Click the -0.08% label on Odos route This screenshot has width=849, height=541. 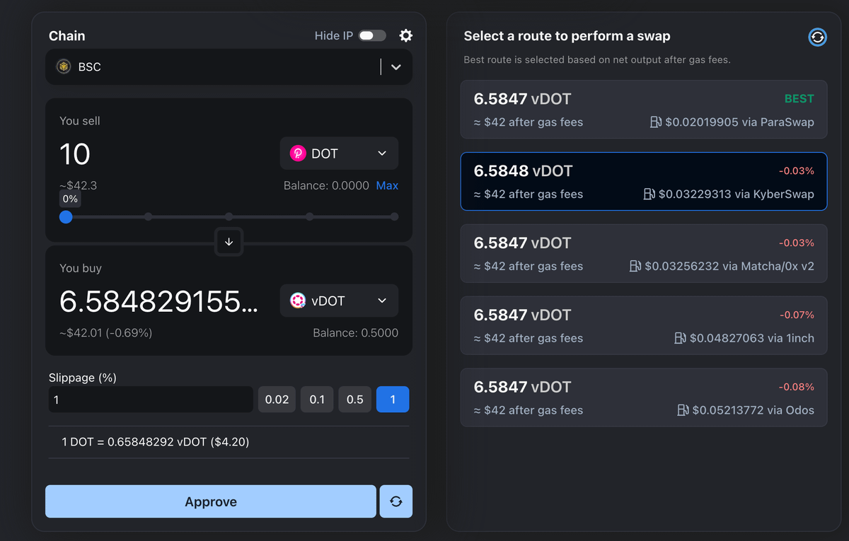(x=797, y=387)
